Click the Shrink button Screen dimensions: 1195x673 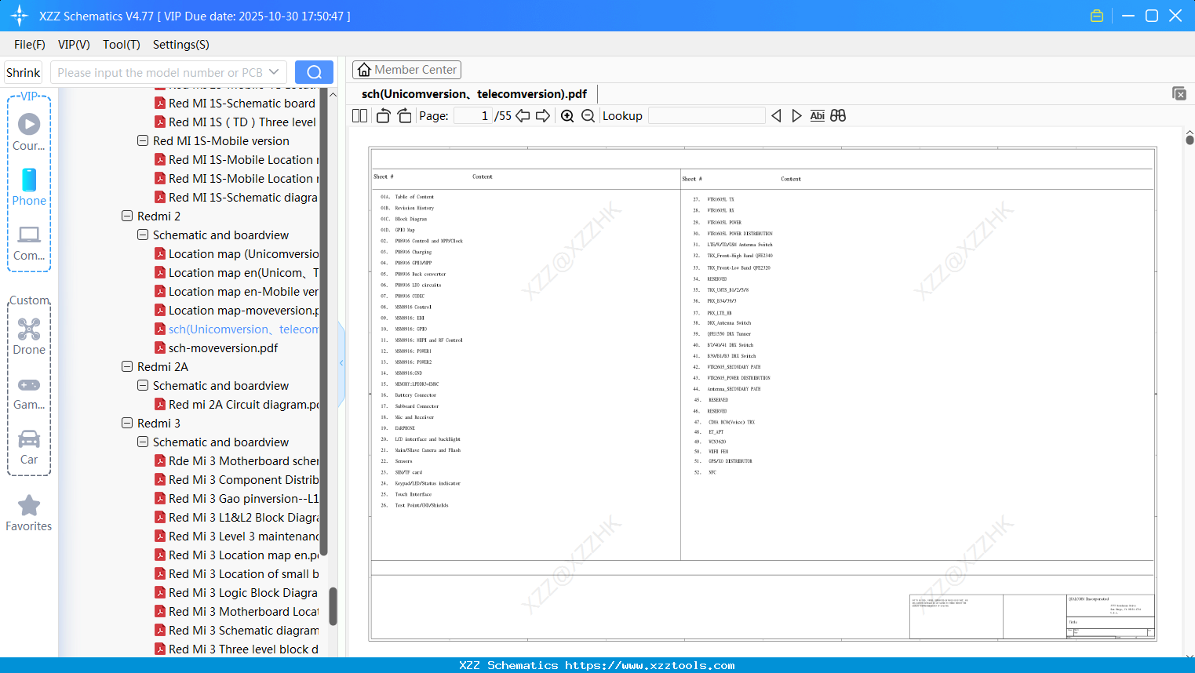23,71
